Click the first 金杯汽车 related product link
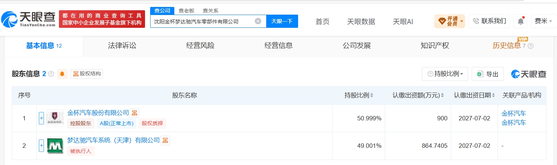Image resolution: width=557 pixels, height=165 pixels. (x=513, y=114)
